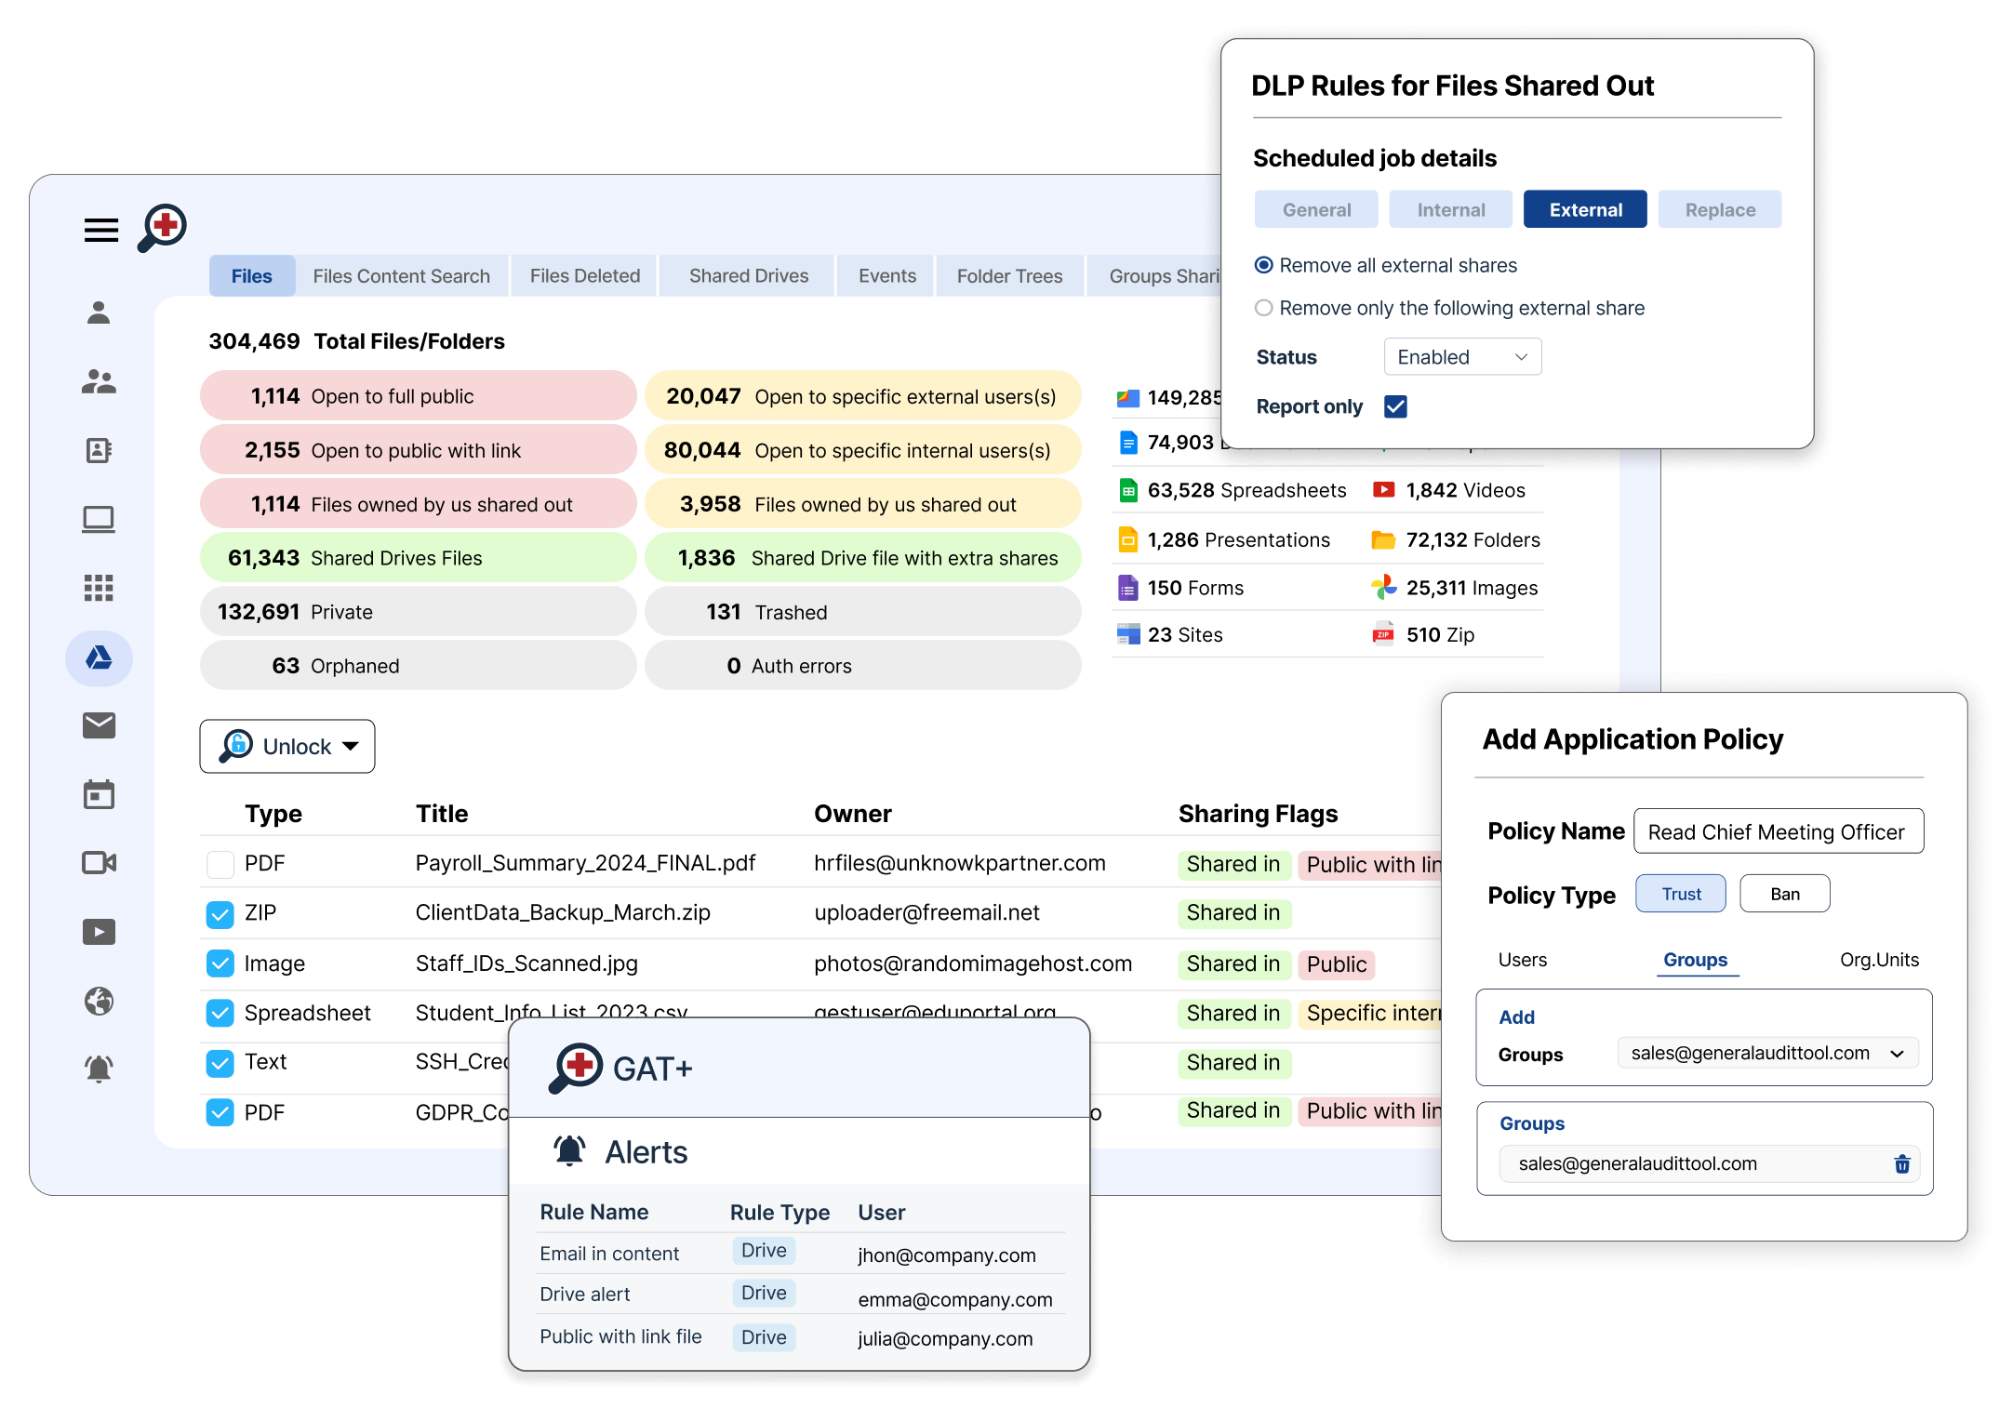This screenshot has height=1408, width=1999.
Task: Click the Google Drive sidebar icon
Action: [99, 658]
